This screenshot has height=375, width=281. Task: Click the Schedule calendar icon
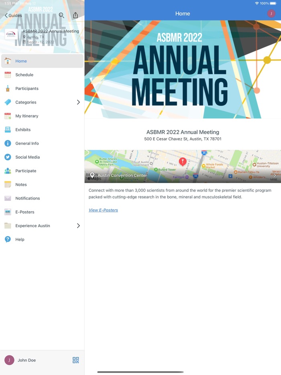click(8, 75)
